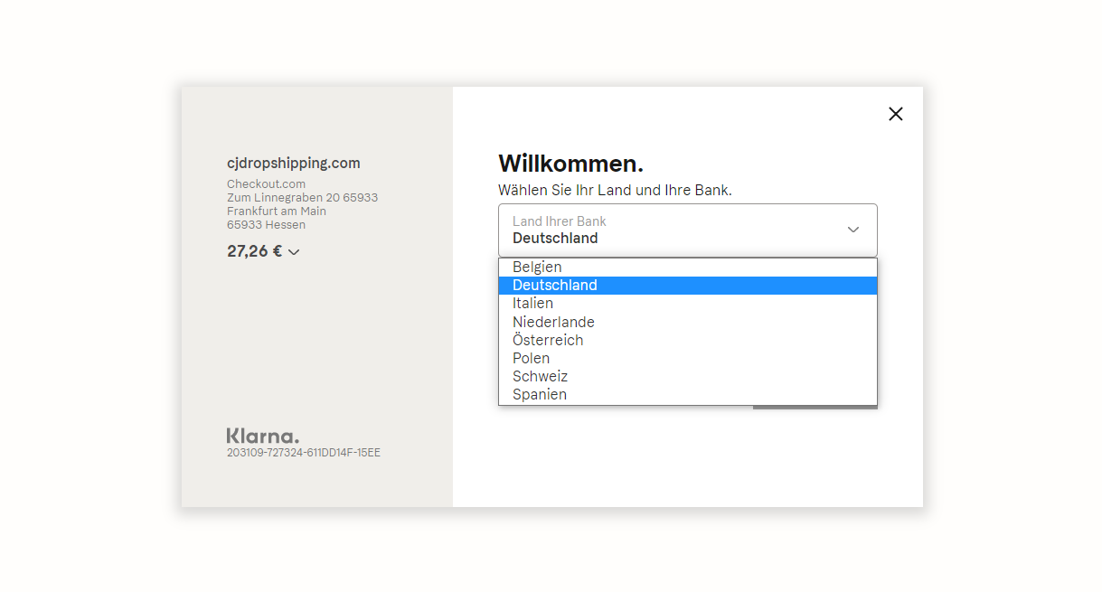Click the Frankfurt am Main address line
The image size is (1102, 592).
point(276,211)
